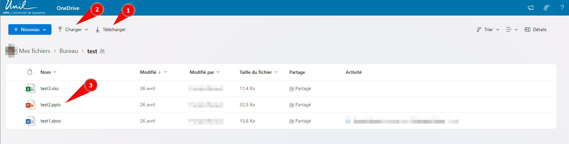The width and height of the screenshot is (569, 144).
Task: Sort by the Modifié column header
Action: point(148,72)
